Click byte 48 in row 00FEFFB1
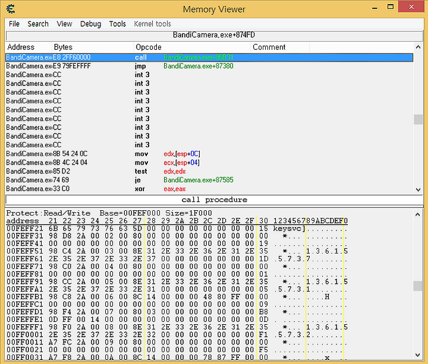Screen dimensions: 428x364 [207, 297]
